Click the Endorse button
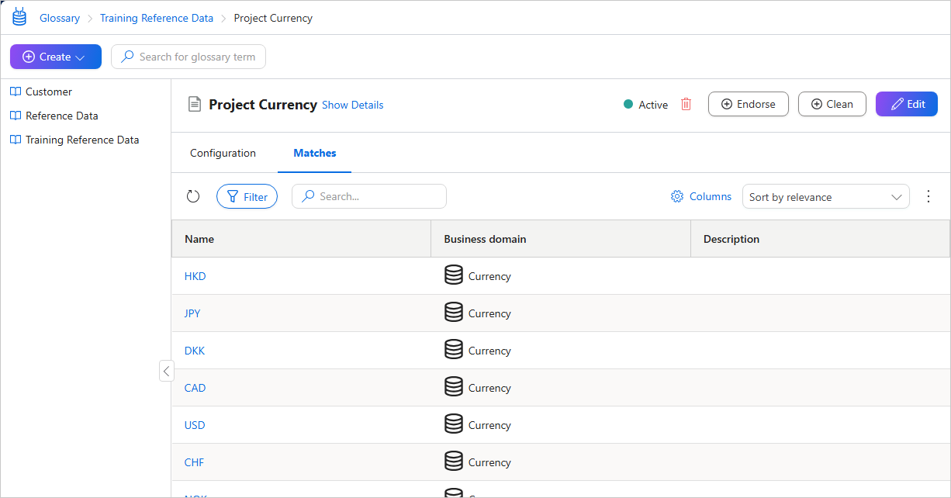Viewport: 951px width, 498px height. pyautogui.click(x=749, y=104)
